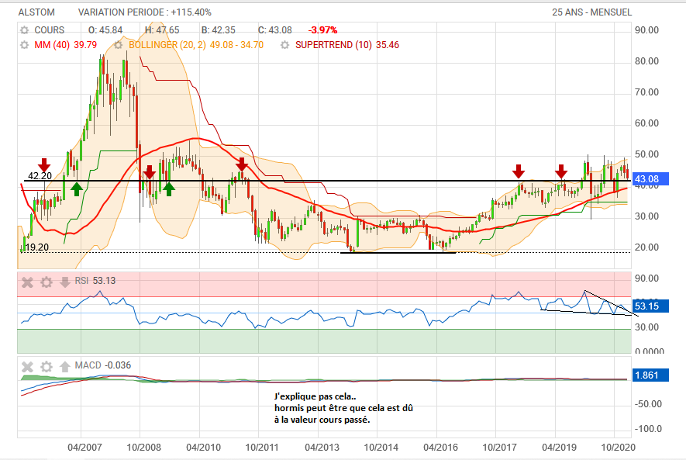
Task: Move MACD panel up with arrow
Action: (x=65, y=366)
